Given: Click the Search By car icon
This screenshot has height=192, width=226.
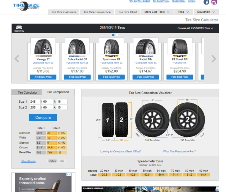Looking at the screenshot, I should click(x=19, y=27).
